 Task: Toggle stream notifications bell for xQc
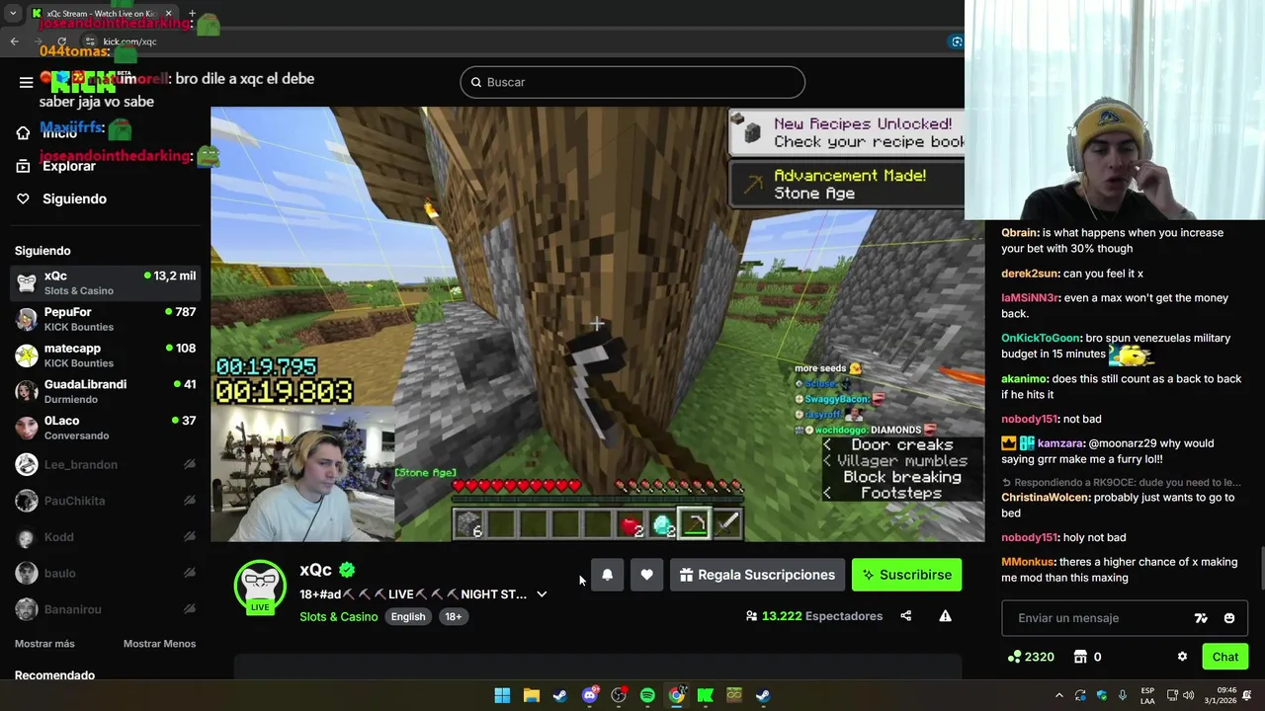[608, 575]
